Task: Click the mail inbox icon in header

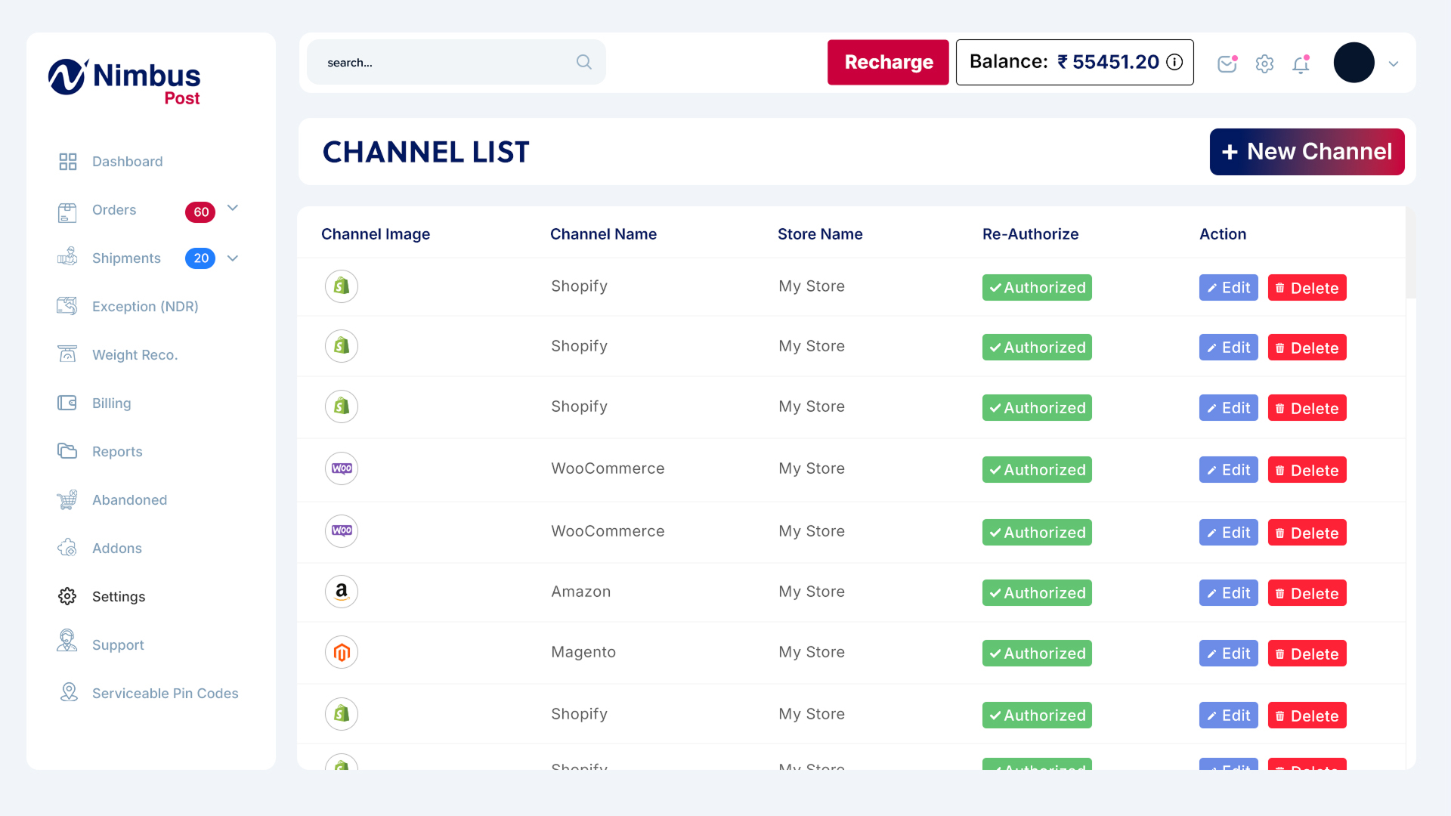Action: tap(1227, 64)
